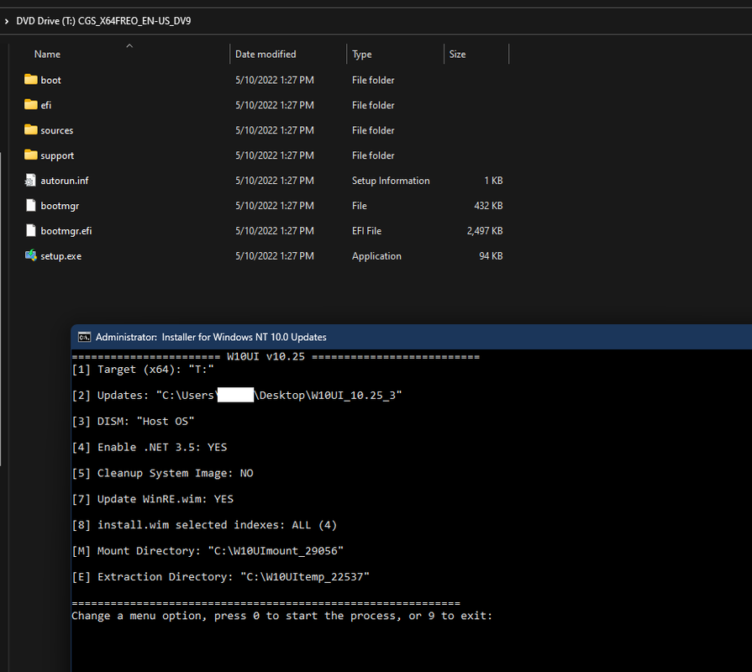Expand the breadcrumb chevron before DVD Drive
The image size is (752, 672).
pyautogui.click(x=6, y=21)
